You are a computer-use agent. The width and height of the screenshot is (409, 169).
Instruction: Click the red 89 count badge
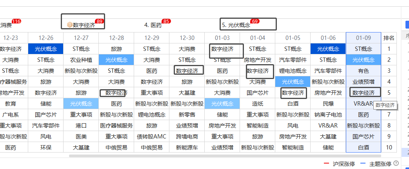pos(99,22)
